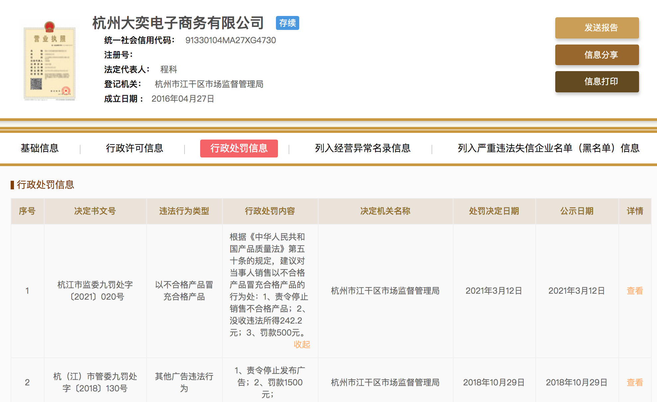
Task: Select the 行政处罚信息 tab
Action: (239, 148)
